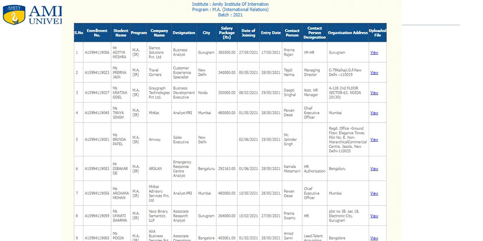Click salary value 340000.00
Viewport: 483px width, 241px height.
226,73
